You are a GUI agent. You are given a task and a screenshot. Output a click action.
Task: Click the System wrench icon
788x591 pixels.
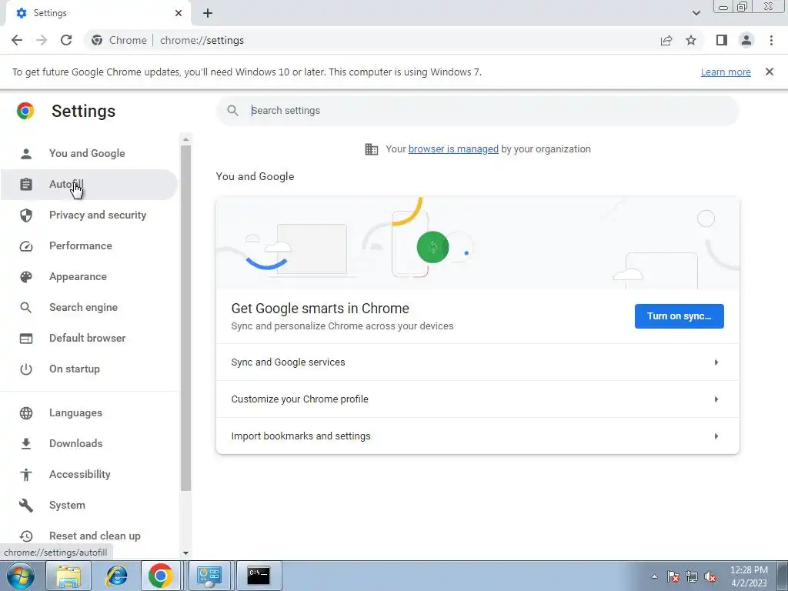click(25, 505)
